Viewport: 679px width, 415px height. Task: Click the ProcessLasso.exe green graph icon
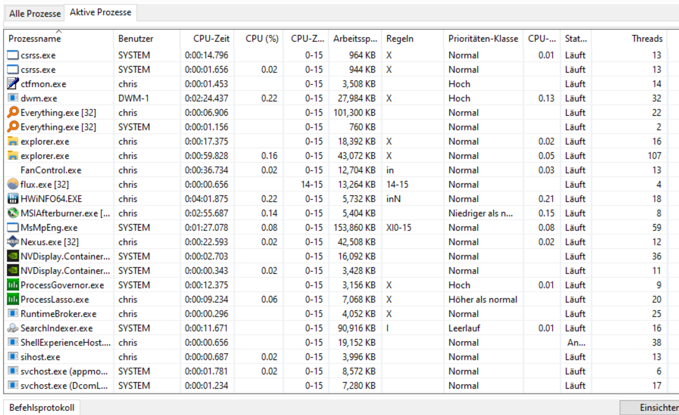coord(13,299)
